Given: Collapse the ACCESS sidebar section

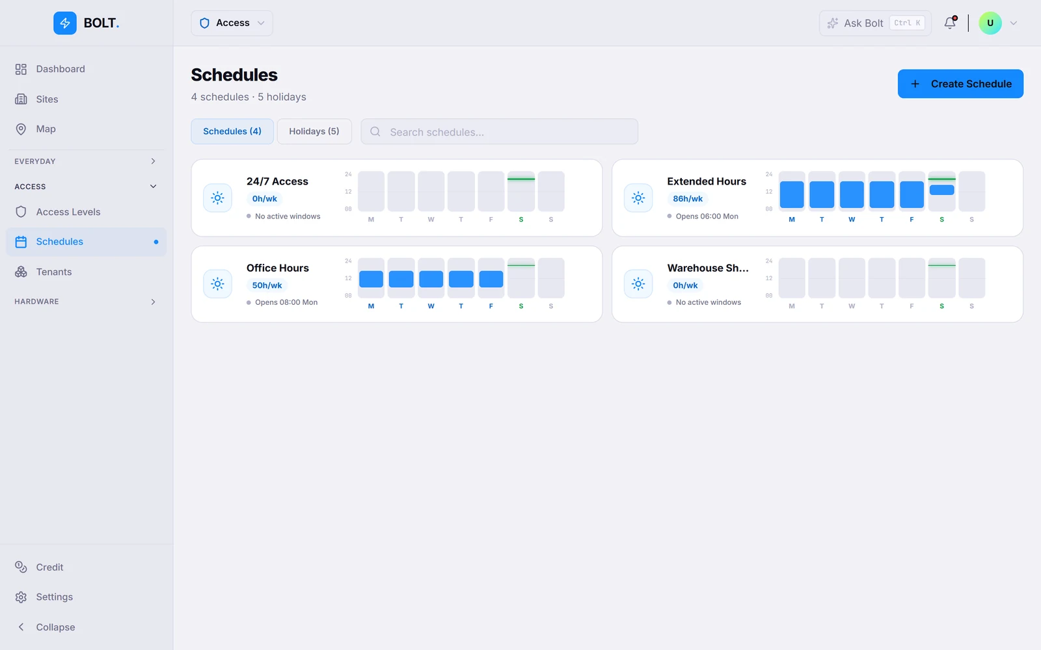Looking at the screenshot, I should tap(87, 187).
